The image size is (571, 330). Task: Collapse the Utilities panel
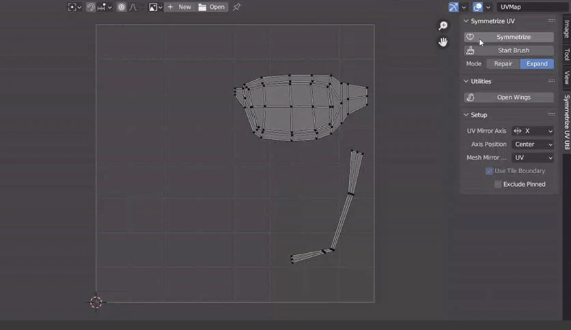pos(466,81)
